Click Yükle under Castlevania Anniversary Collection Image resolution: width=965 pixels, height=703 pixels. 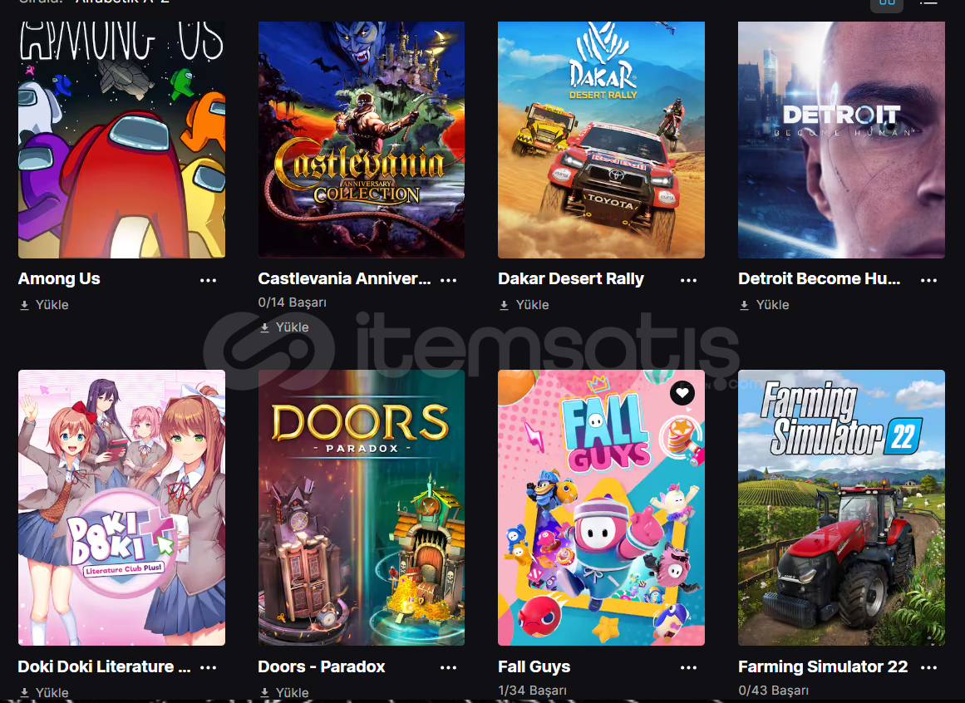click(x=283, y=327)
